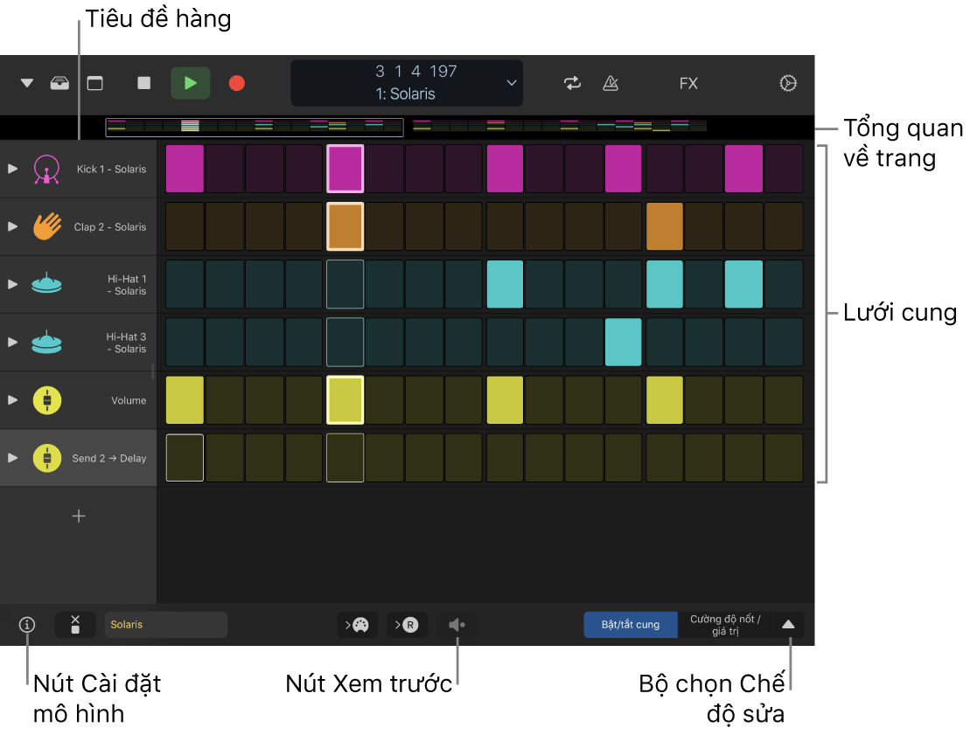Toggle the active cyan step in Hi-Hat 3 row
Image resolution: width=970 pixels, height=735 pixels.
tap(623, 342)
